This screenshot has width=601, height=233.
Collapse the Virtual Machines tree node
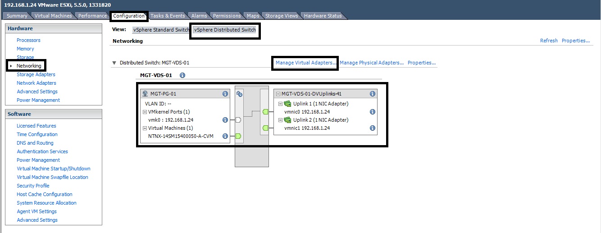145,128
